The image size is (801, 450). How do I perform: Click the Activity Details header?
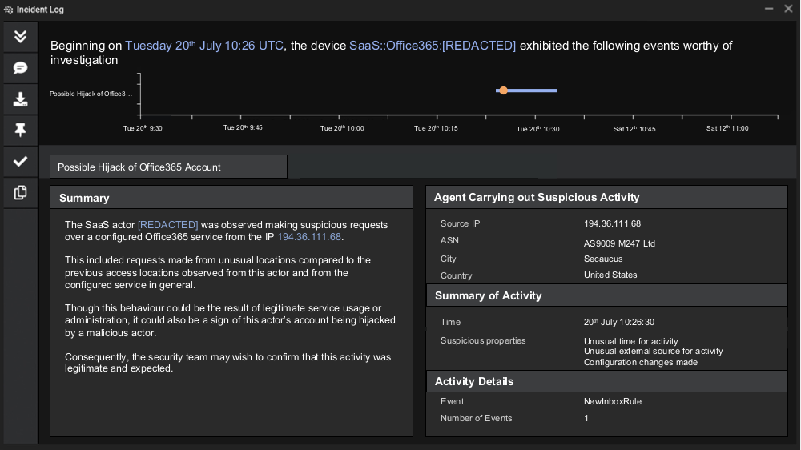[x=606, y=382]
